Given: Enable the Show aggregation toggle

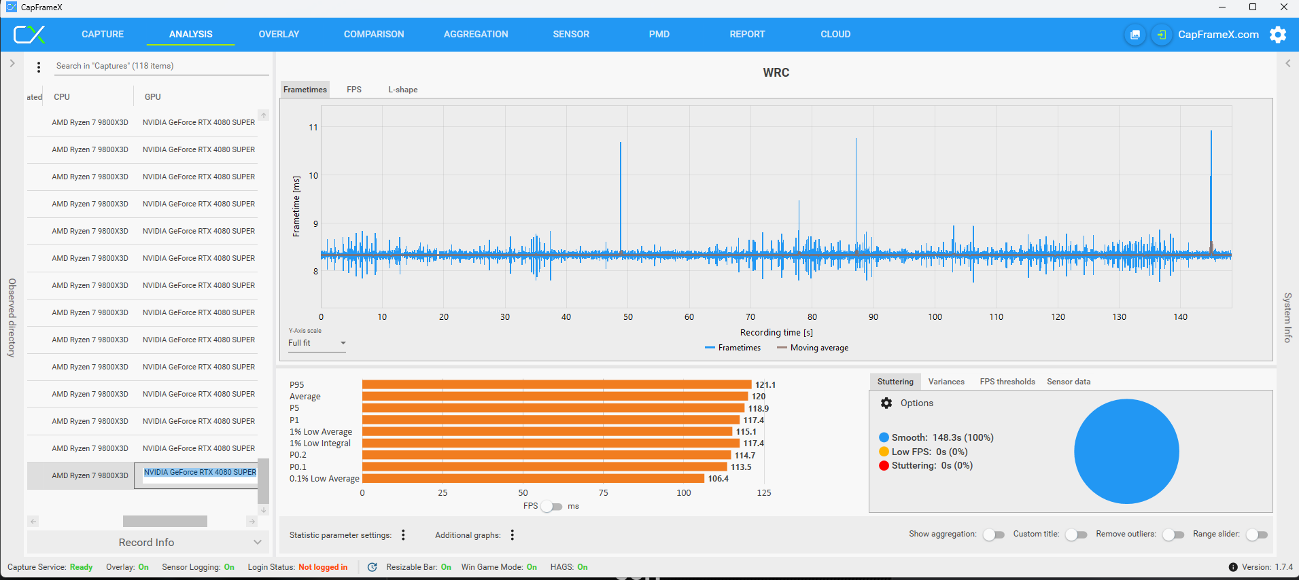Looking at the screenshot, I should pos(993,534).
